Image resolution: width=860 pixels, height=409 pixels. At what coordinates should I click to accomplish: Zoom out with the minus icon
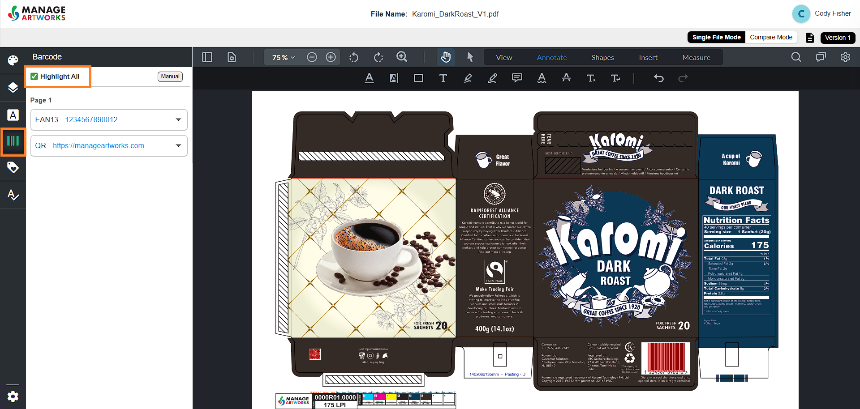click(312, 57)
